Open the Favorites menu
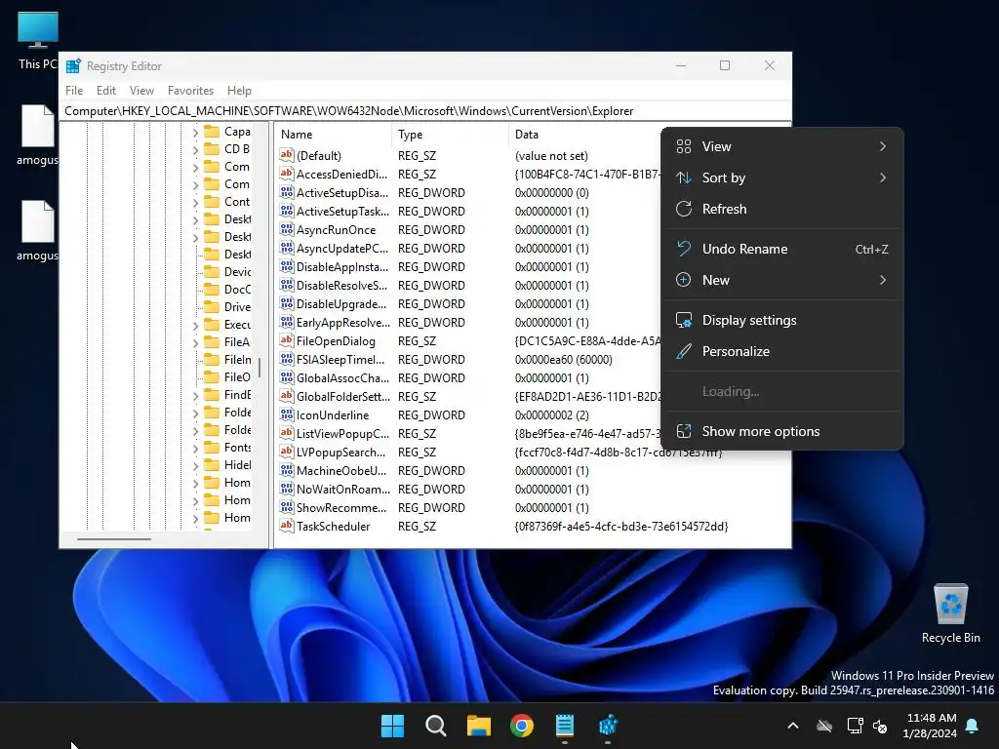This screenshot has width=999, height=749. [190, 91]
